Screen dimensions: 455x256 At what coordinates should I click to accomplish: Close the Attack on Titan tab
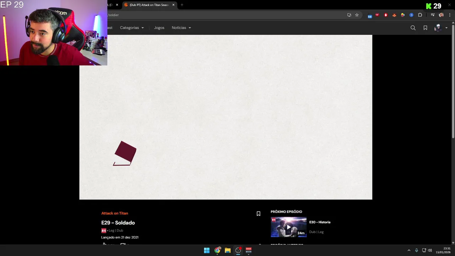coord(173,5)
